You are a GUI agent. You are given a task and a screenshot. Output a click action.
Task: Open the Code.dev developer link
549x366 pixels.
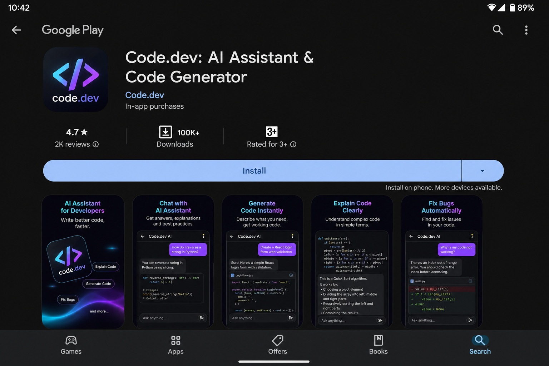tap(145, 95)
